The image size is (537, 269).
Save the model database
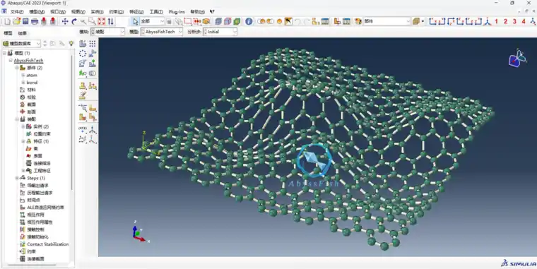(x=25, y=22)
